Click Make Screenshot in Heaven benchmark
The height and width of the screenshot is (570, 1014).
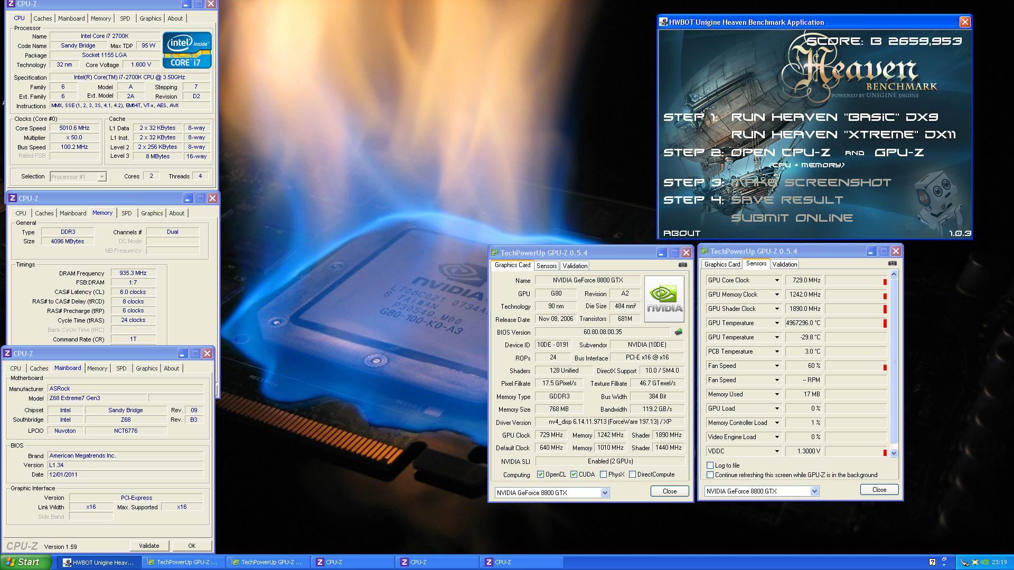pyautogui.click(x=811, y=183)
